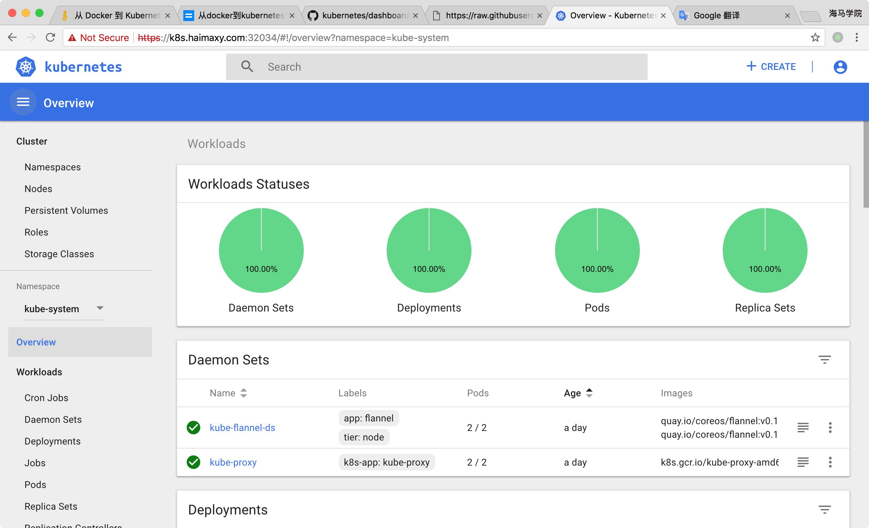Reload the page in the browser

[x=51, y=37]
